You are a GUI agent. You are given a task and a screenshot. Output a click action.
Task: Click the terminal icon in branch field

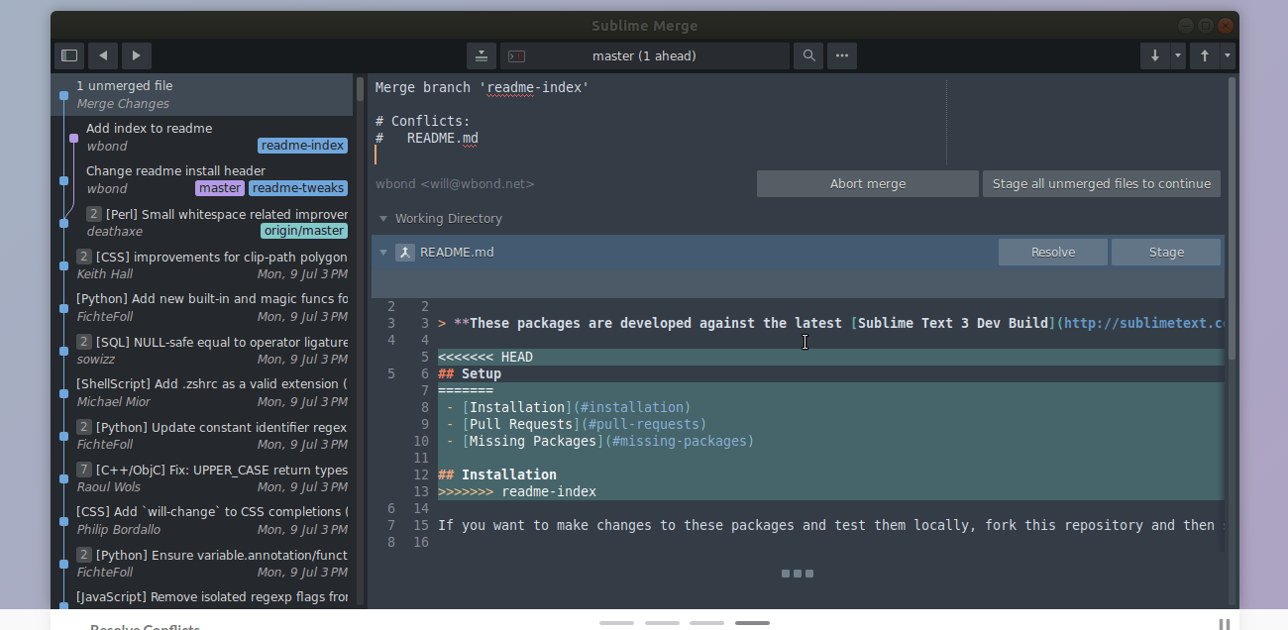pyautogui.click(x=516, y=56)
